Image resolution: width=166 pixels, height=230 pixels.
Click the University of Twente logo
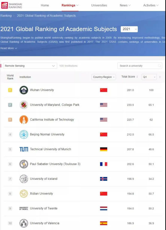[x=24, y=208]
